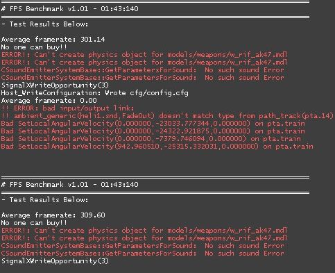Viewport: 335px width, 273px height.
Task: Click the SetLocalAngularVelocity -24322.921875 line
Action: coord(153,131)
